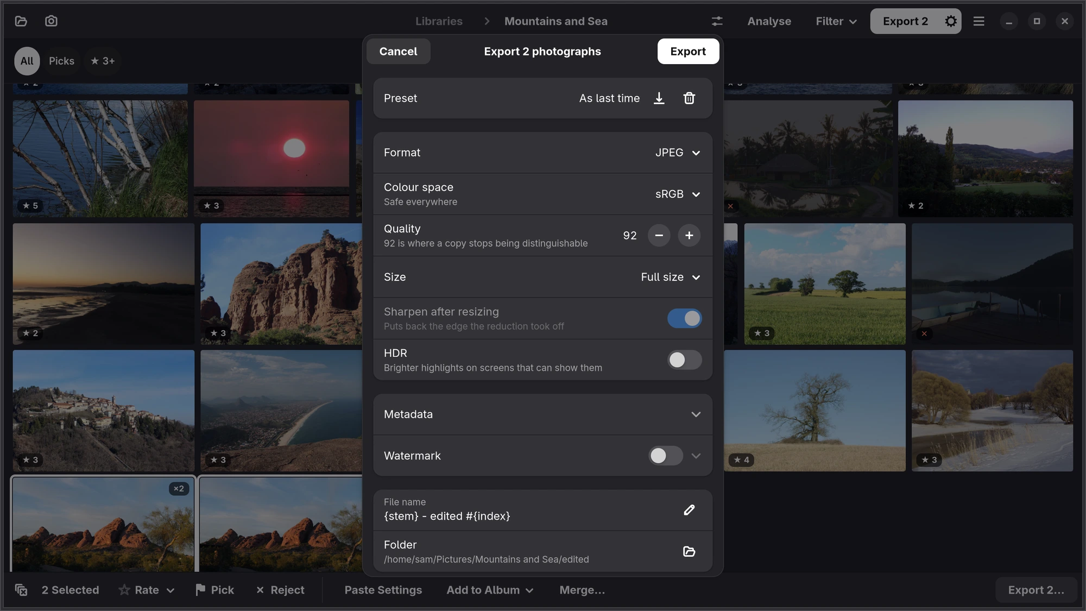The width and height of the screenshot is (1086, 611).
Task: Open the Size Full size dropdown
Action: pos(670,277)
